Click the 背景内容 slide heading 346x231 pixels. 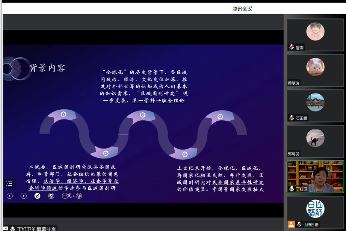pyautogui.click(x=48, y=68)
